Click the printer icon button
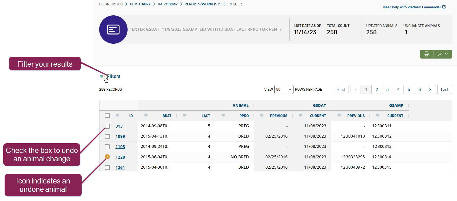 [426, 54]
